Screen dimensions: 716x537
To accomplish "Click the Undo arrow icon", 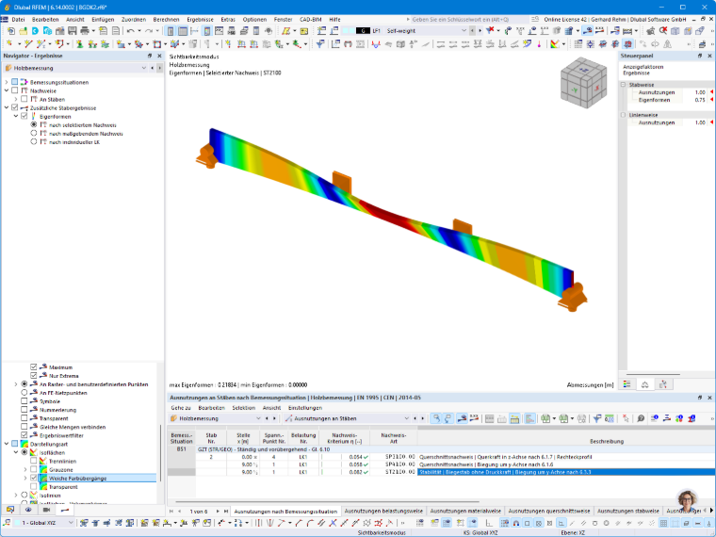I will pos(131,30).
